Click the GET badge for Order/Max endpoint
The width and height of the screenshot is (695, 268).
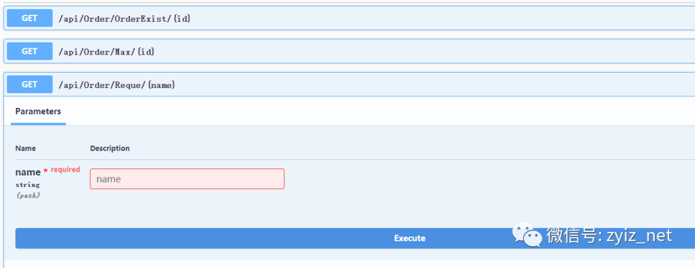pyautogui.click(x=30, y=51)
